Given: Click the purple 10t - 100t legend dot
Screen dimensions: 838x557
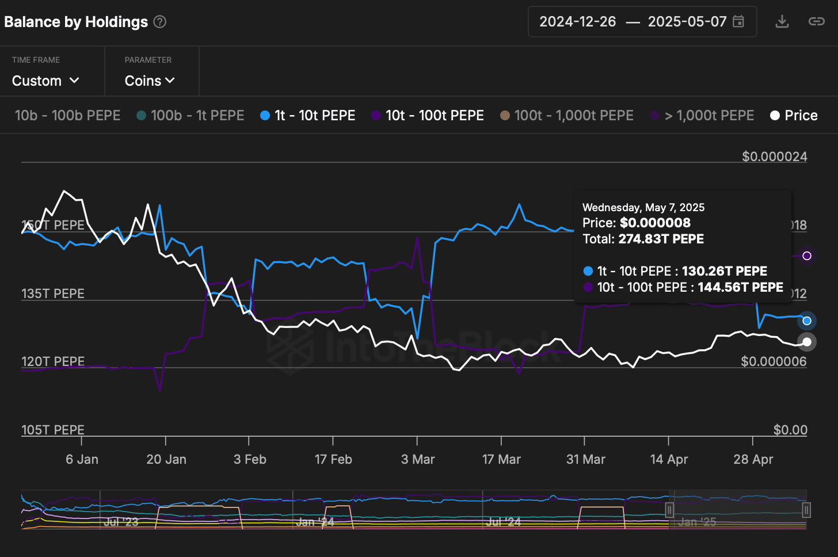Looking at the screenshot, I should point(376,116).
